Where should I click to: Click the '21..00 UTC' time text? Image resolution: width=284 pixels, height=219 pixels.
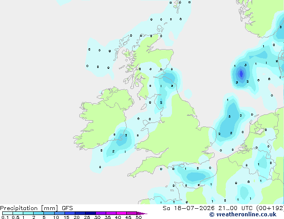tap(236, 208)
